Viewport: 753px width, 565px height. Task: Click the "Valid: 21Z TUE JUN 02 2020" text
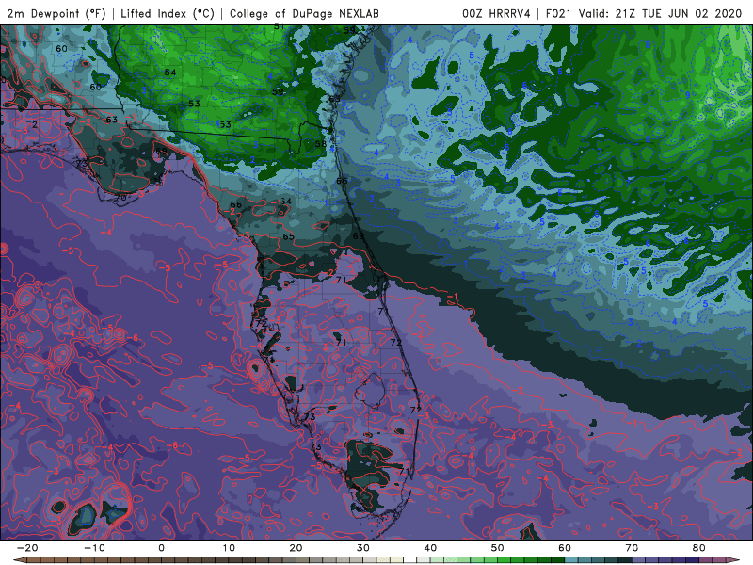pyautogui.click(x=661, y=13)
